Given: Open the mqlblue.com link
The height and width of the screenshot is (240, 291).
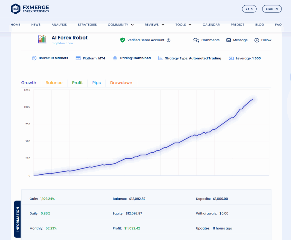Looking at the screenshot, I should click(62, 43).
